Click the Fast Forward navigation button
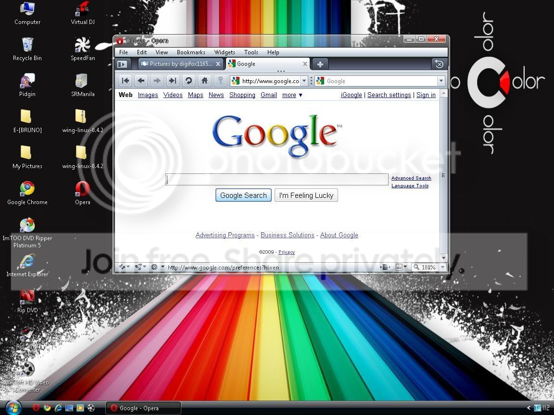The height and width of the screenshot is (415, 554). pos(173,81)
